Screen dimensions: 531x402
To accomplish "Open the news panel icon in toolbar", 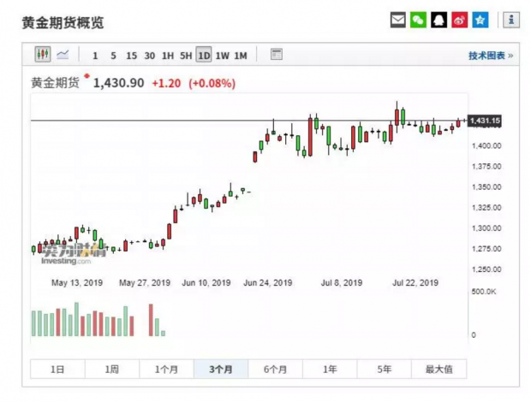I will click(x=277, y=54).
